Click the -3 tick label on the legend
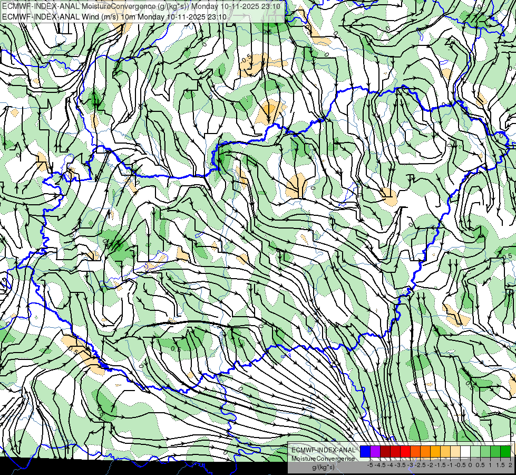 pyautogui.click(x=411, y=465)
